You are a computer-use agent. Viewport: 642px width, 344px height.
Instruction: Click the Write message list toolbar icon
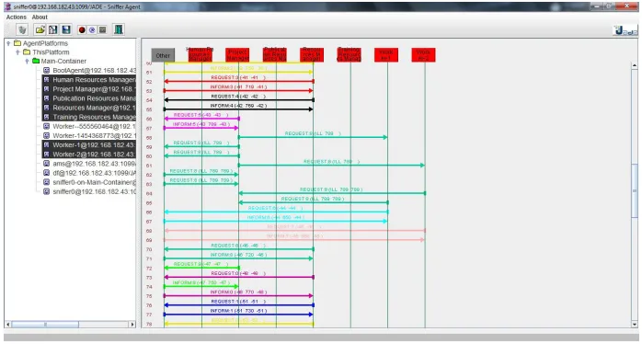click(52, 30)
